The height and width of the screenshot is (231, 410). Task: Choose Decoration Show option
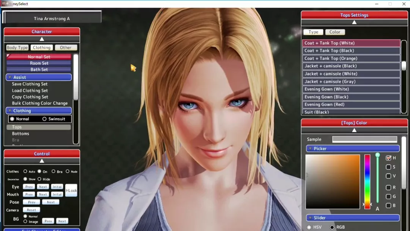(x=25, y=179)
